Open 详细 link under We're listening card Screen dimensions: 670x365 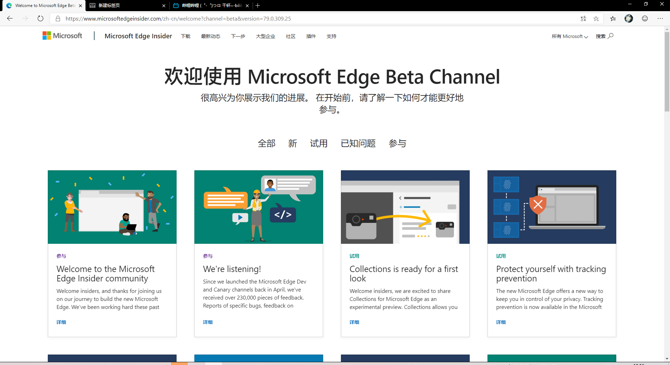(x=208, y=322)
